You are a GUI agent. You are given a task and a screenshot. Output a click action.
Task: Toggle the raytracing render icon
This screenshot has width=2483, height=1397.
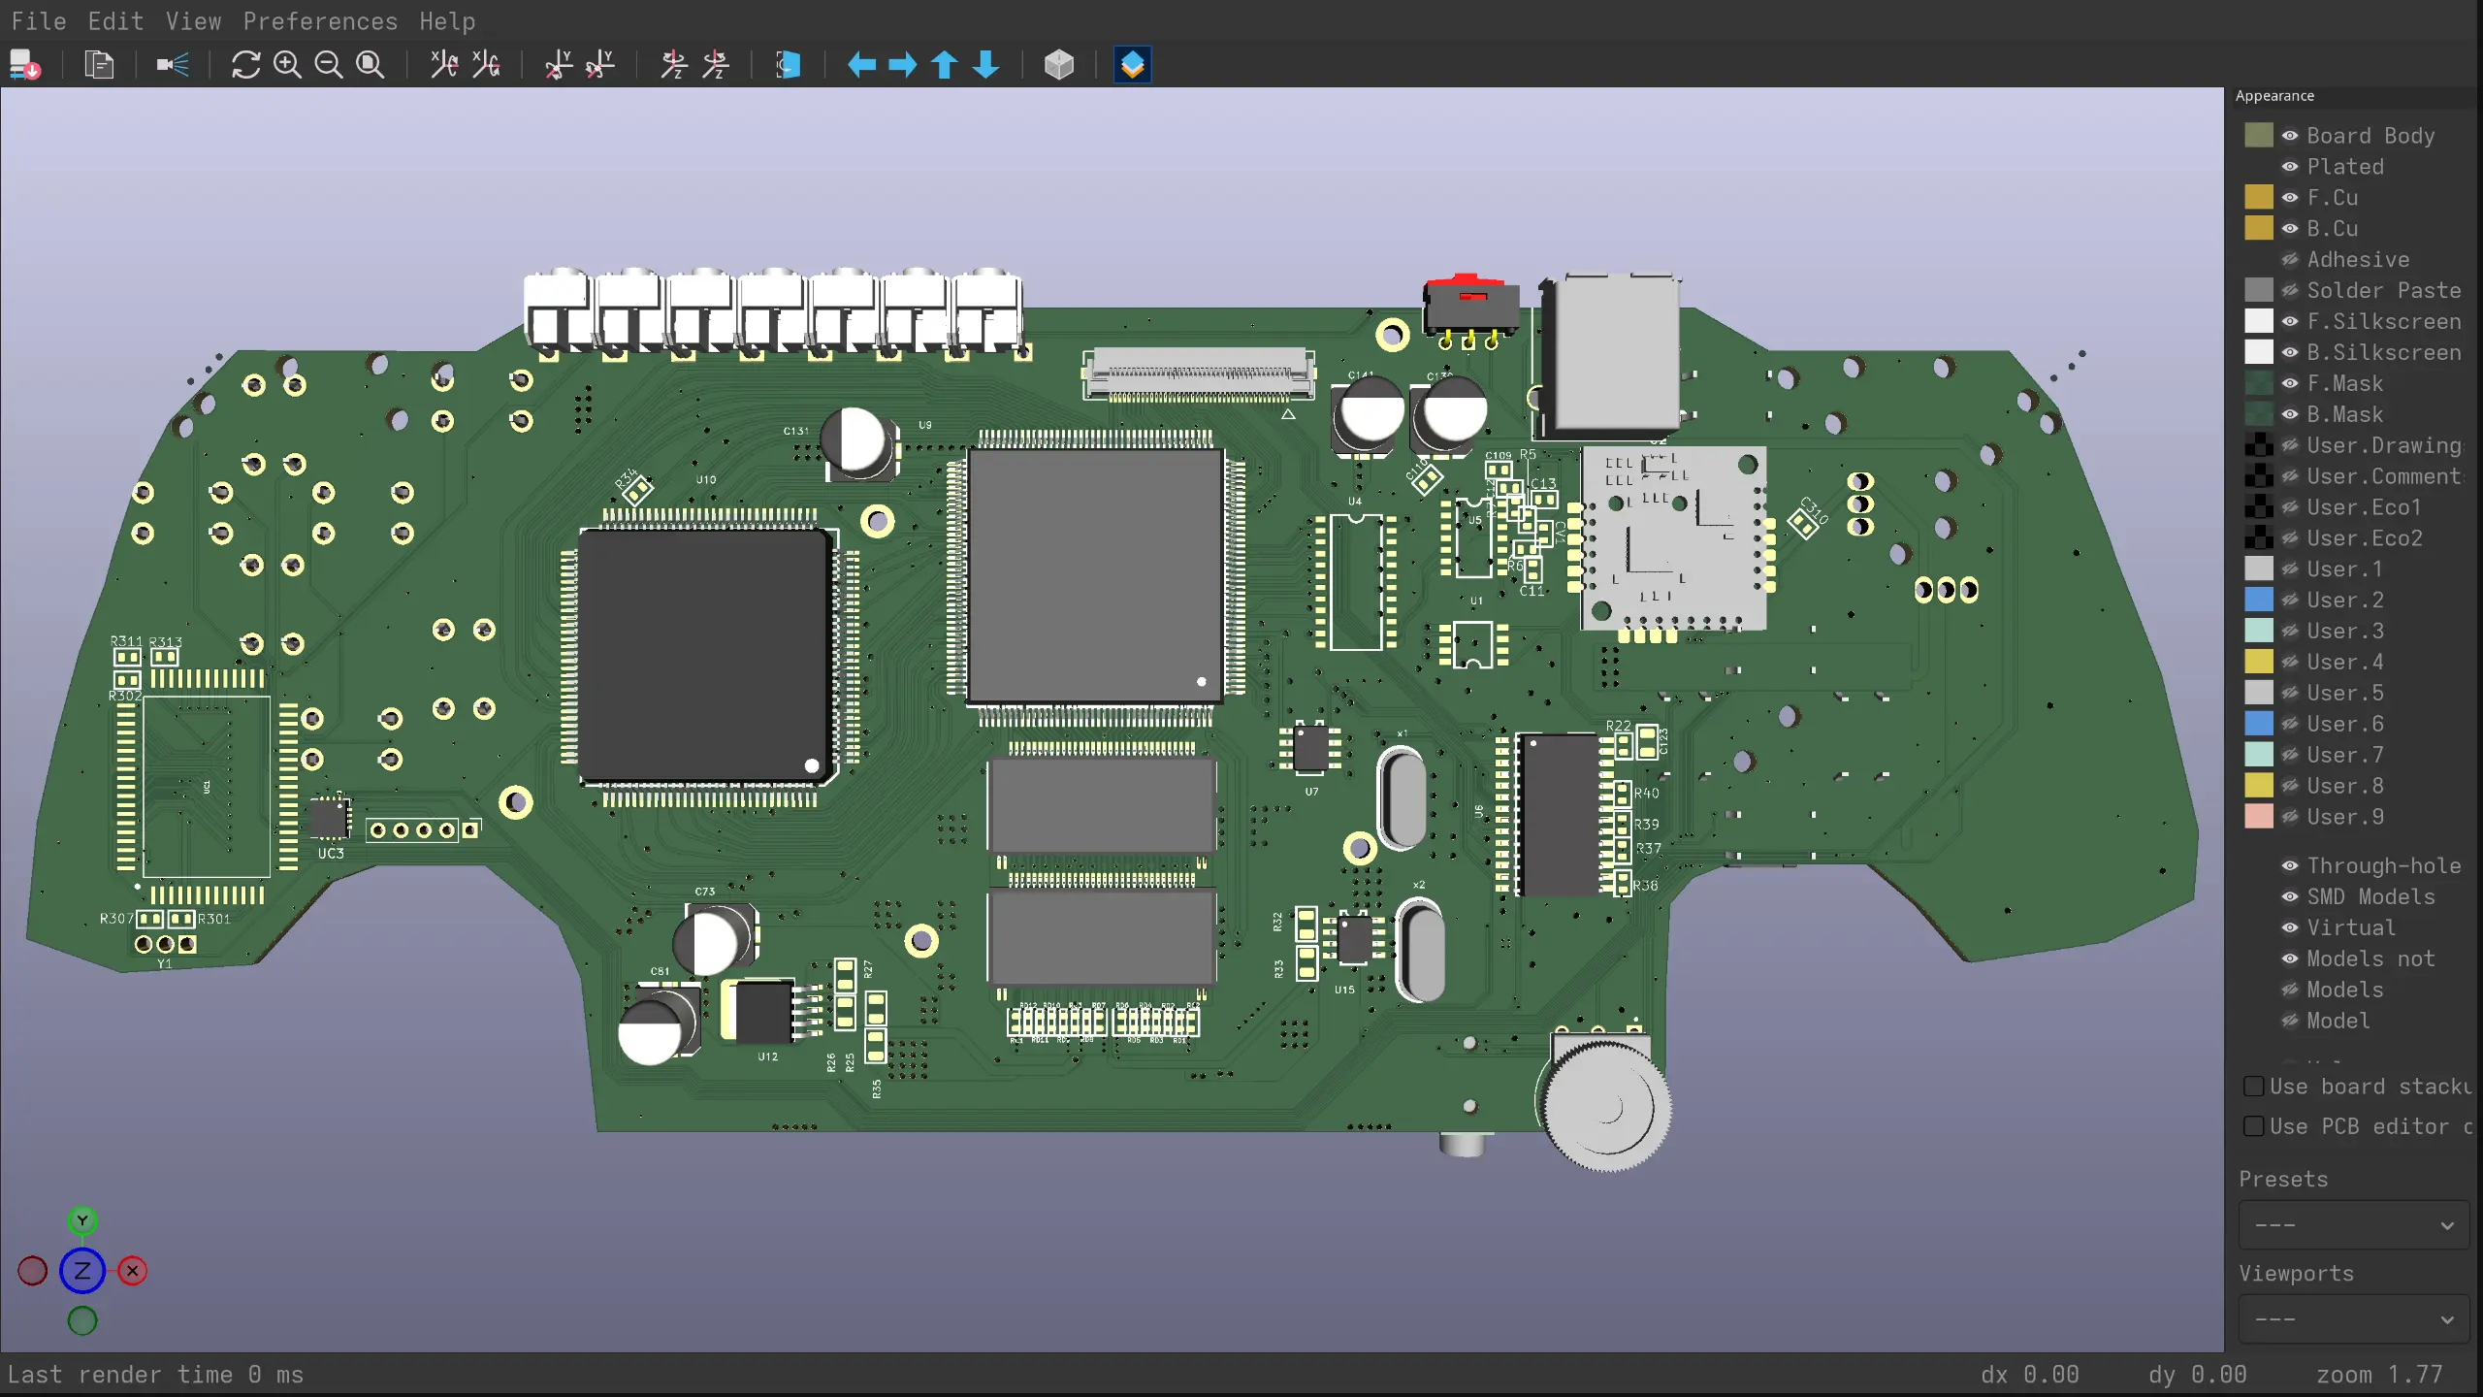tap(173, 65)
